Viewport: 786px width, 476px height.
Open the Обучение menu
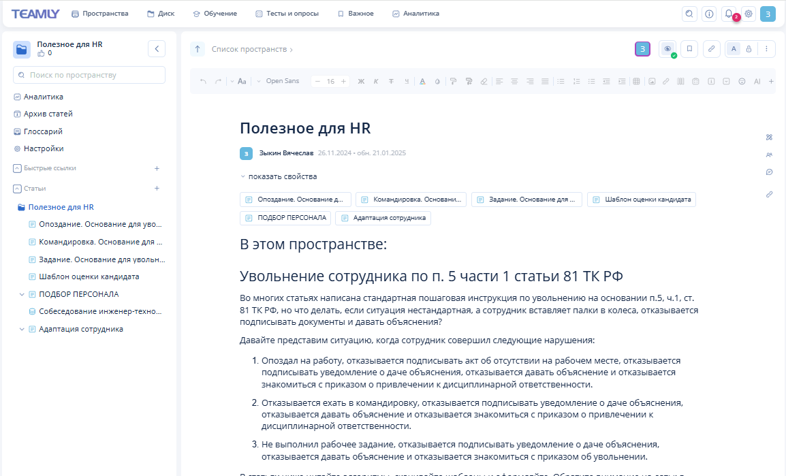point(215,14)
